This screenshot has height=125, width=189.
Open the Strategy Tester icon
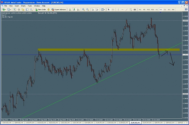coord(31,9)
